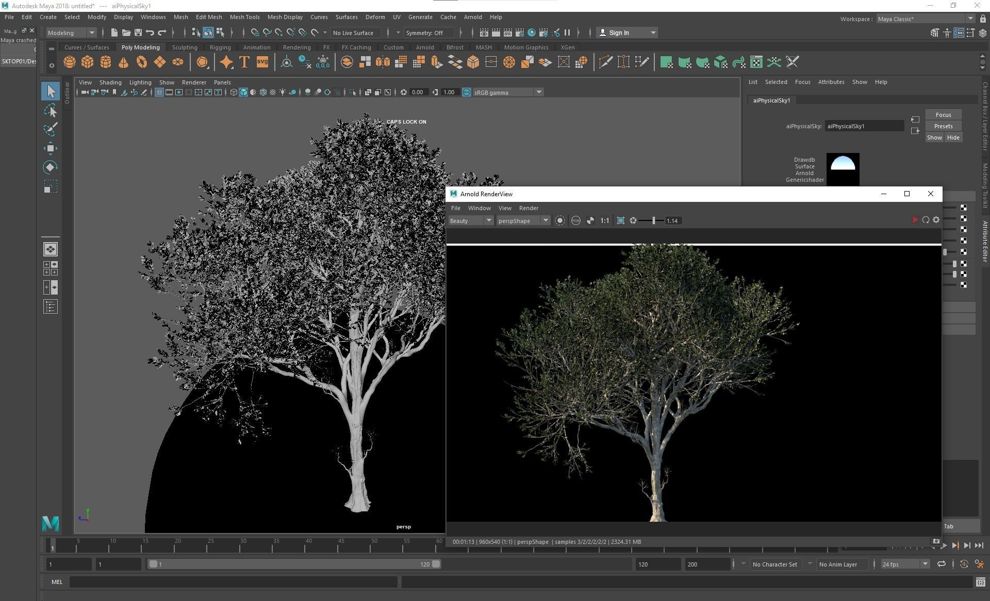The width and height of the screenshot is (990, 601).
Task: Click the MEL command input field
Action: pyautogui.click(x=234, y=582)
